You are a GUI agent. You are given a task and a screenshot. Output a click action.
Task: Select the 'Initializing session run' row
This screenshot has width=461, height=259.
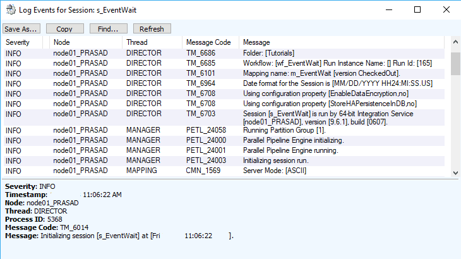224,161
